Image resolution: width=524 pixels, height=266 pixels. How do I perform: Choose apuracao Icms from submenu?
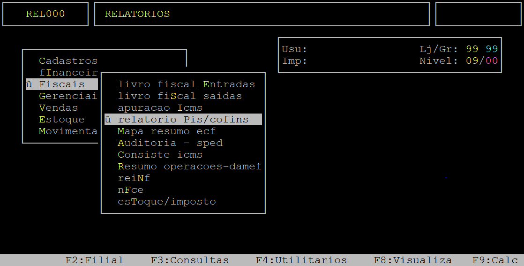[x=160, y=108]
